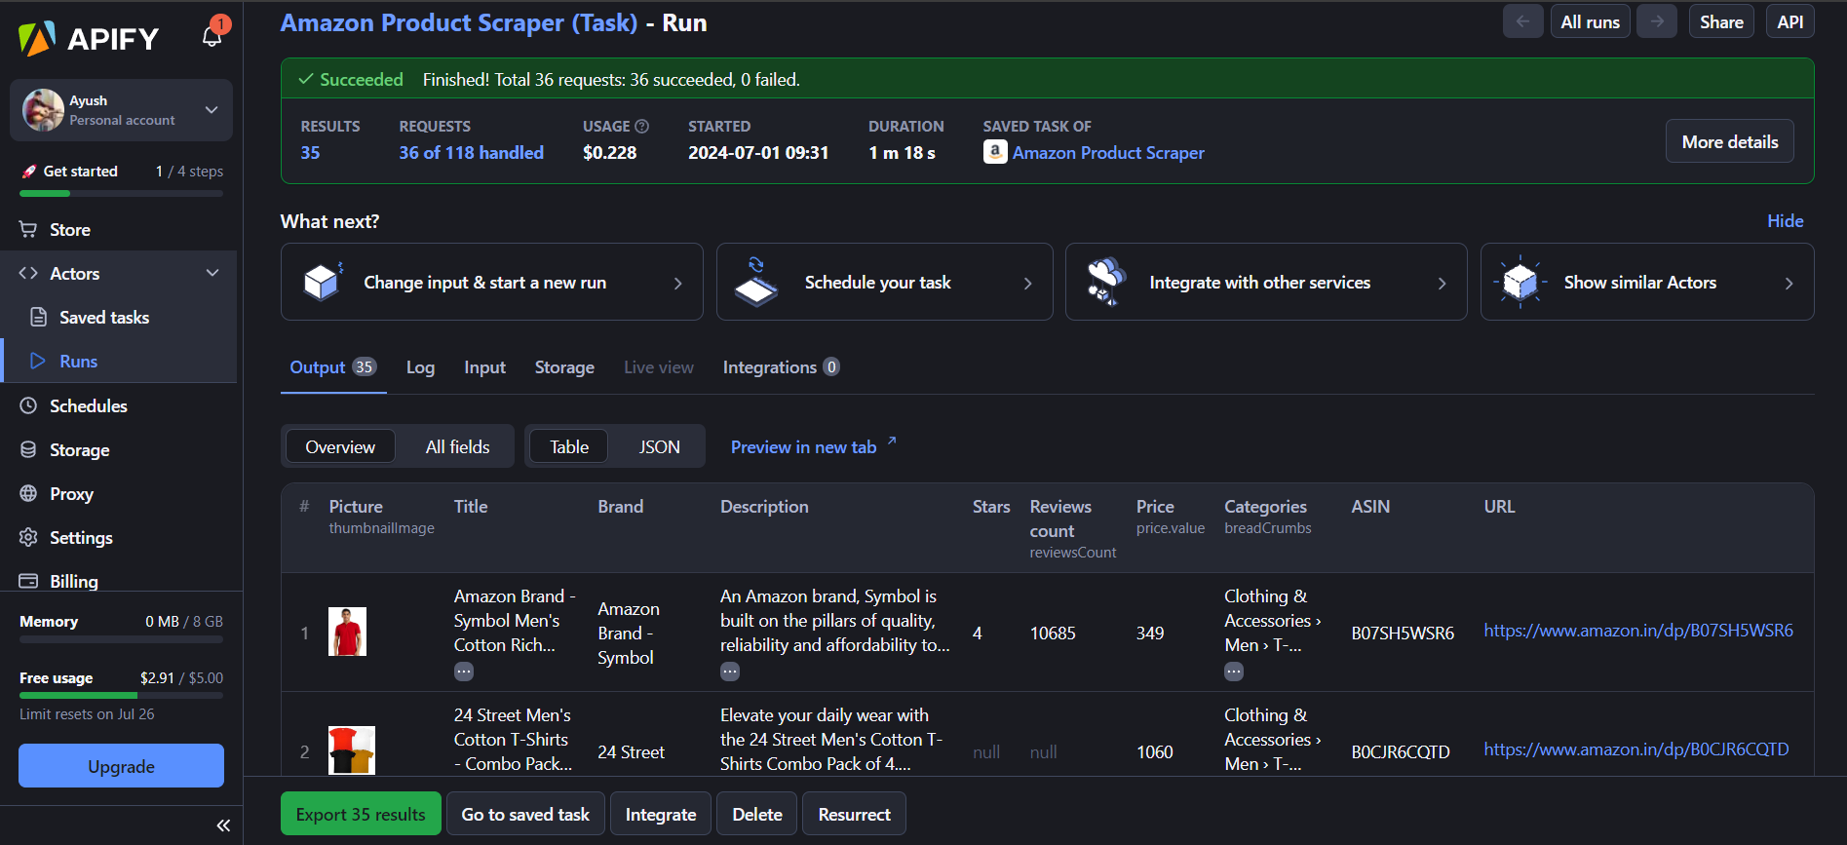The height and width of the screenshot is (845, 1847).
Task: Click the Saved tasks document icon
Action: [x=39, y=317]
